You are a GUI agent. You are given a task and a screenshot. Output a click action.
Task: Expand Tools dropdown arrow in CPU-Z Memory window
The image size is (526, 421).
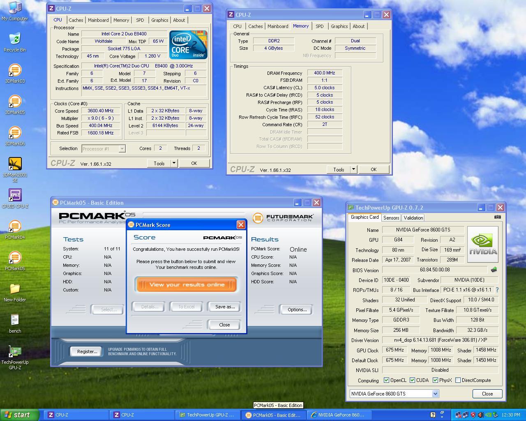(353, 169)
